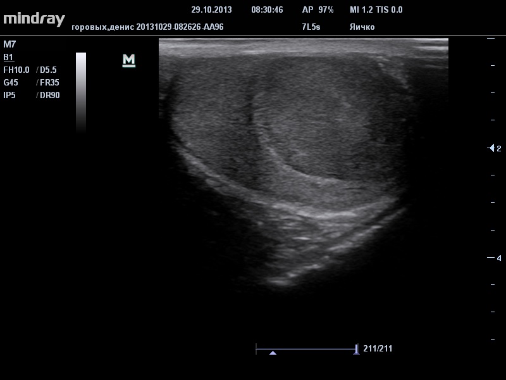This screenshot has height=380, width=506.
Task: Click the AP 97% acoustic power value
Action: pos(318,9)
